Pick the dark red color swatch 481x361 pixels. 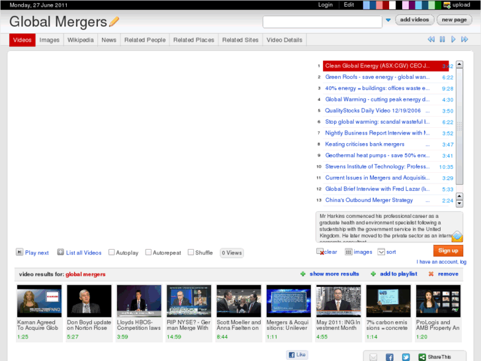[x=386, y=5]
